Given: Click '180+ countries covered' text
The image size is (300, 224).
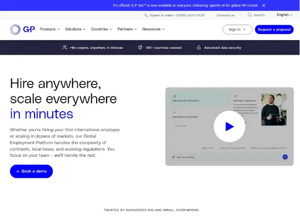Looking at the screenshot, I should click(163, 48).
